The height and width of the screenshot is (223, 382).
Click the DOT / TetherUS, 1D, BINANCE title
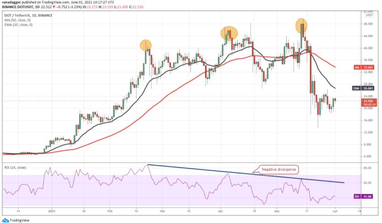pyautogui.click(x=28, y=15)
